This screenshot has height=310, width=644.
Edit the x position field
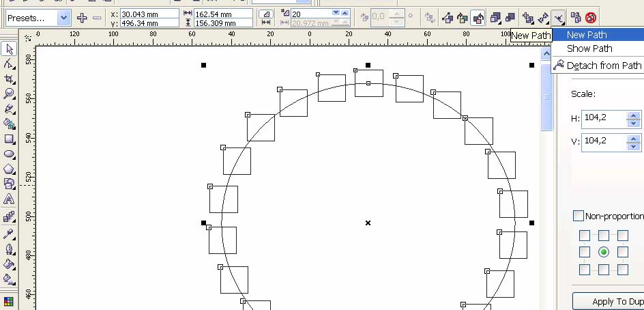(x=149, y=14)
